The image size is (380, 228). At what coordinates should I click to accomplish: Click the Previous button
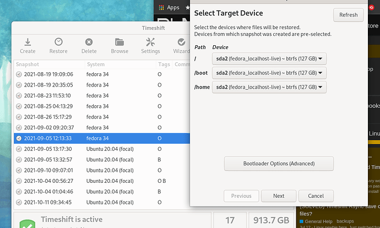coord(241,196)
